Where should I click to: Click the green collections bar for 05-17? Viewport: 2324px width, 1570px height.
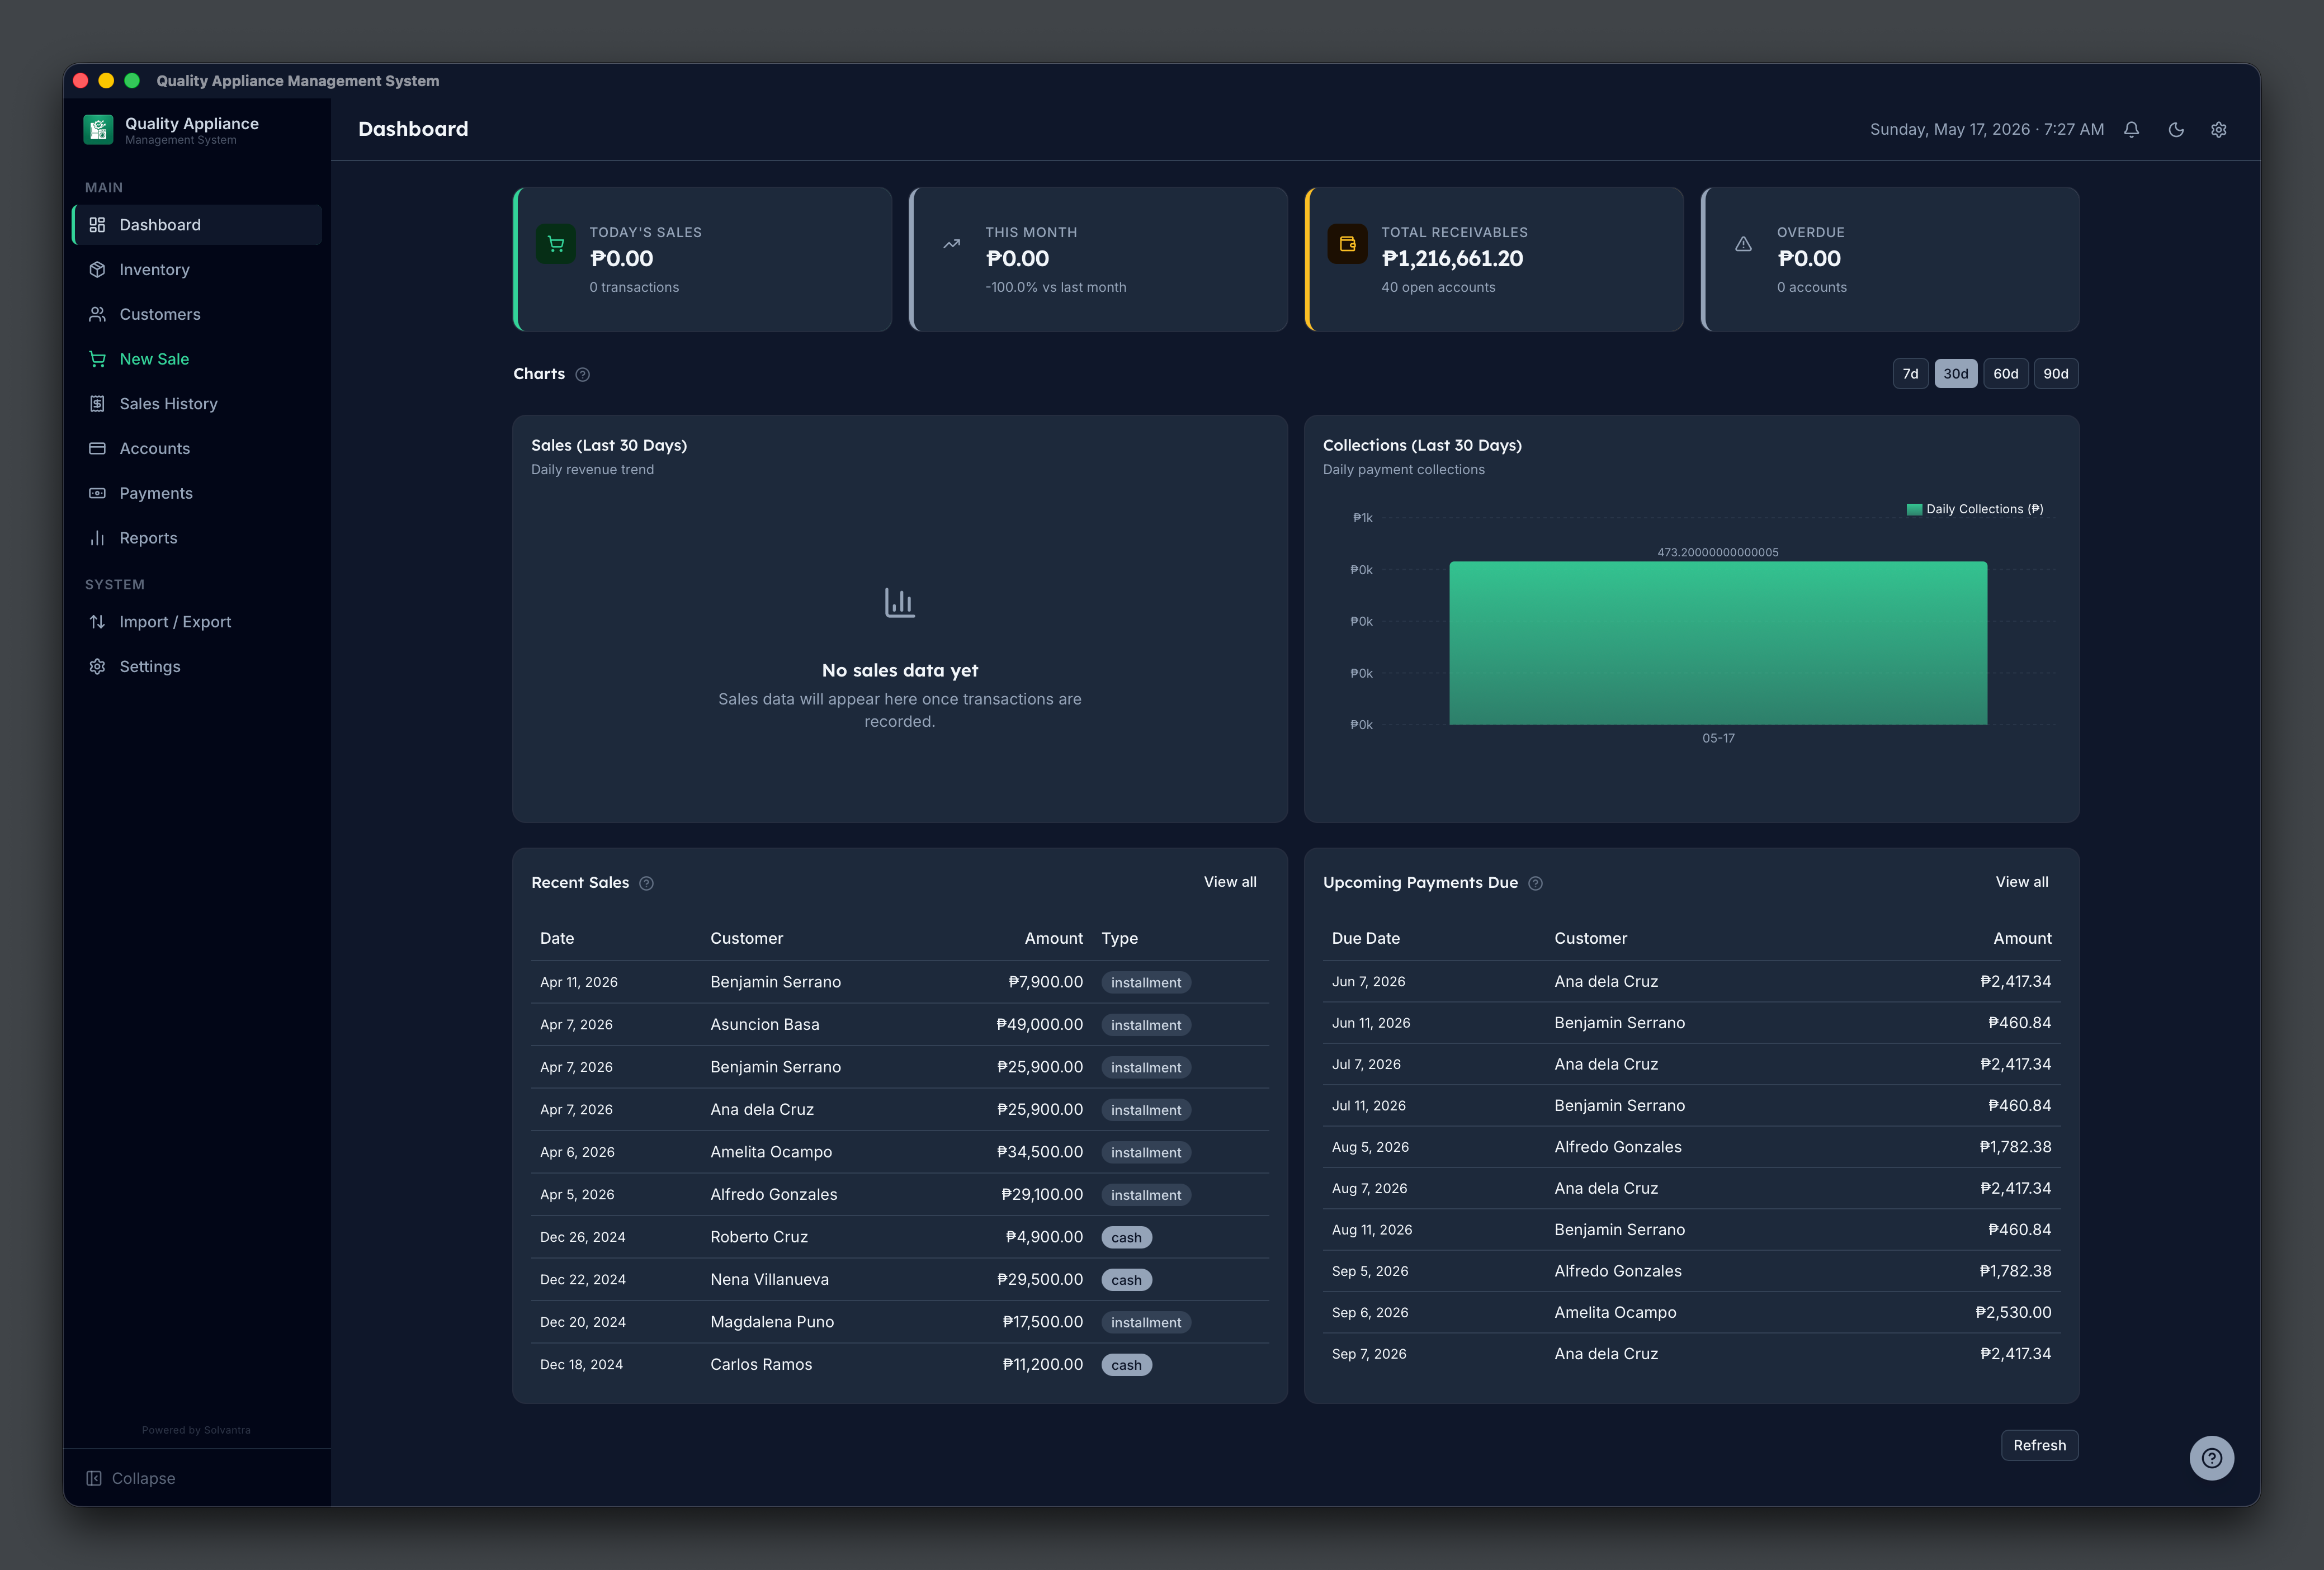[1718, 643]
